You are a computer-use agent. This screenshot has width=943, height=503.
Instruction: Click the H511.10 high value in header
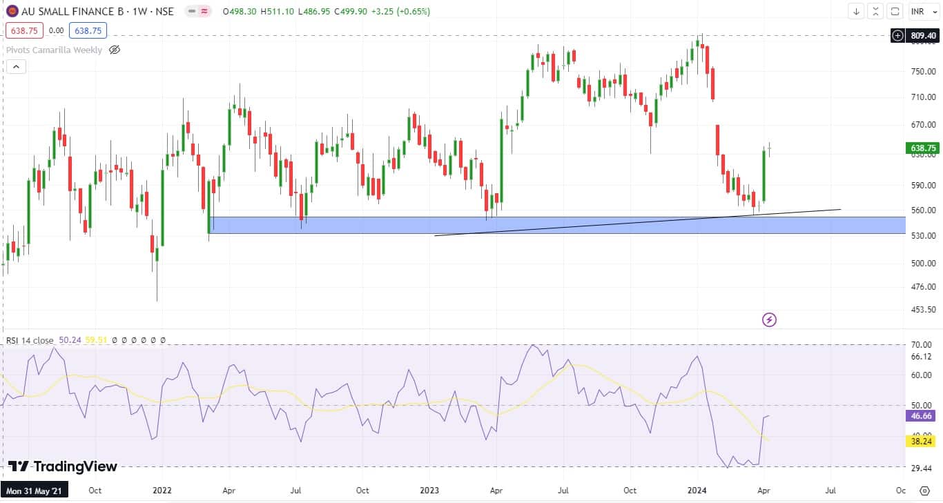pyautogui.click(x=277, y=12)
